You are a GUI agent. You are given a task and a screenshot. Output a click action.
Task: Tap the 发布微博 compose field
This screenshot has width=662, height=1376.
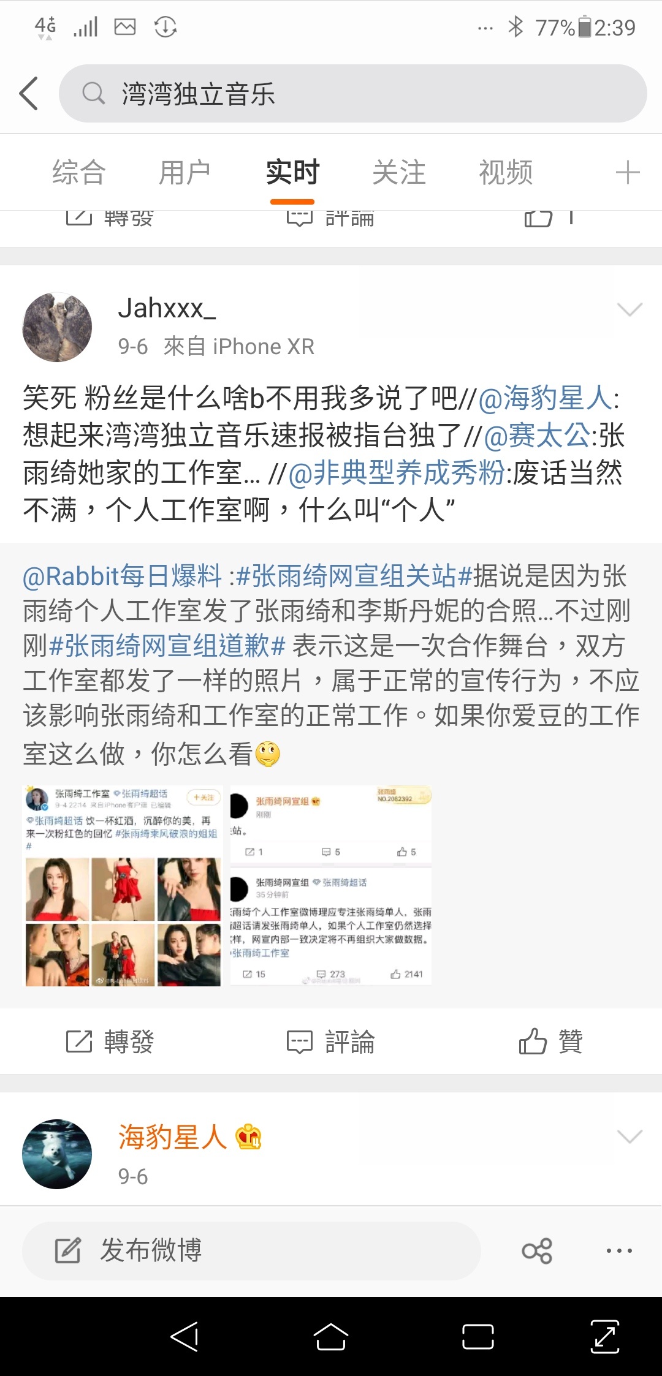click(x=251, y=1250)
